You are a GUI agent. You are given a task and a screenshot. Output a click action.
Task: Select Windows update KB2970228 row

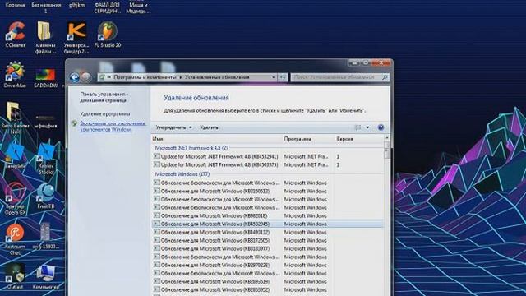268,265
